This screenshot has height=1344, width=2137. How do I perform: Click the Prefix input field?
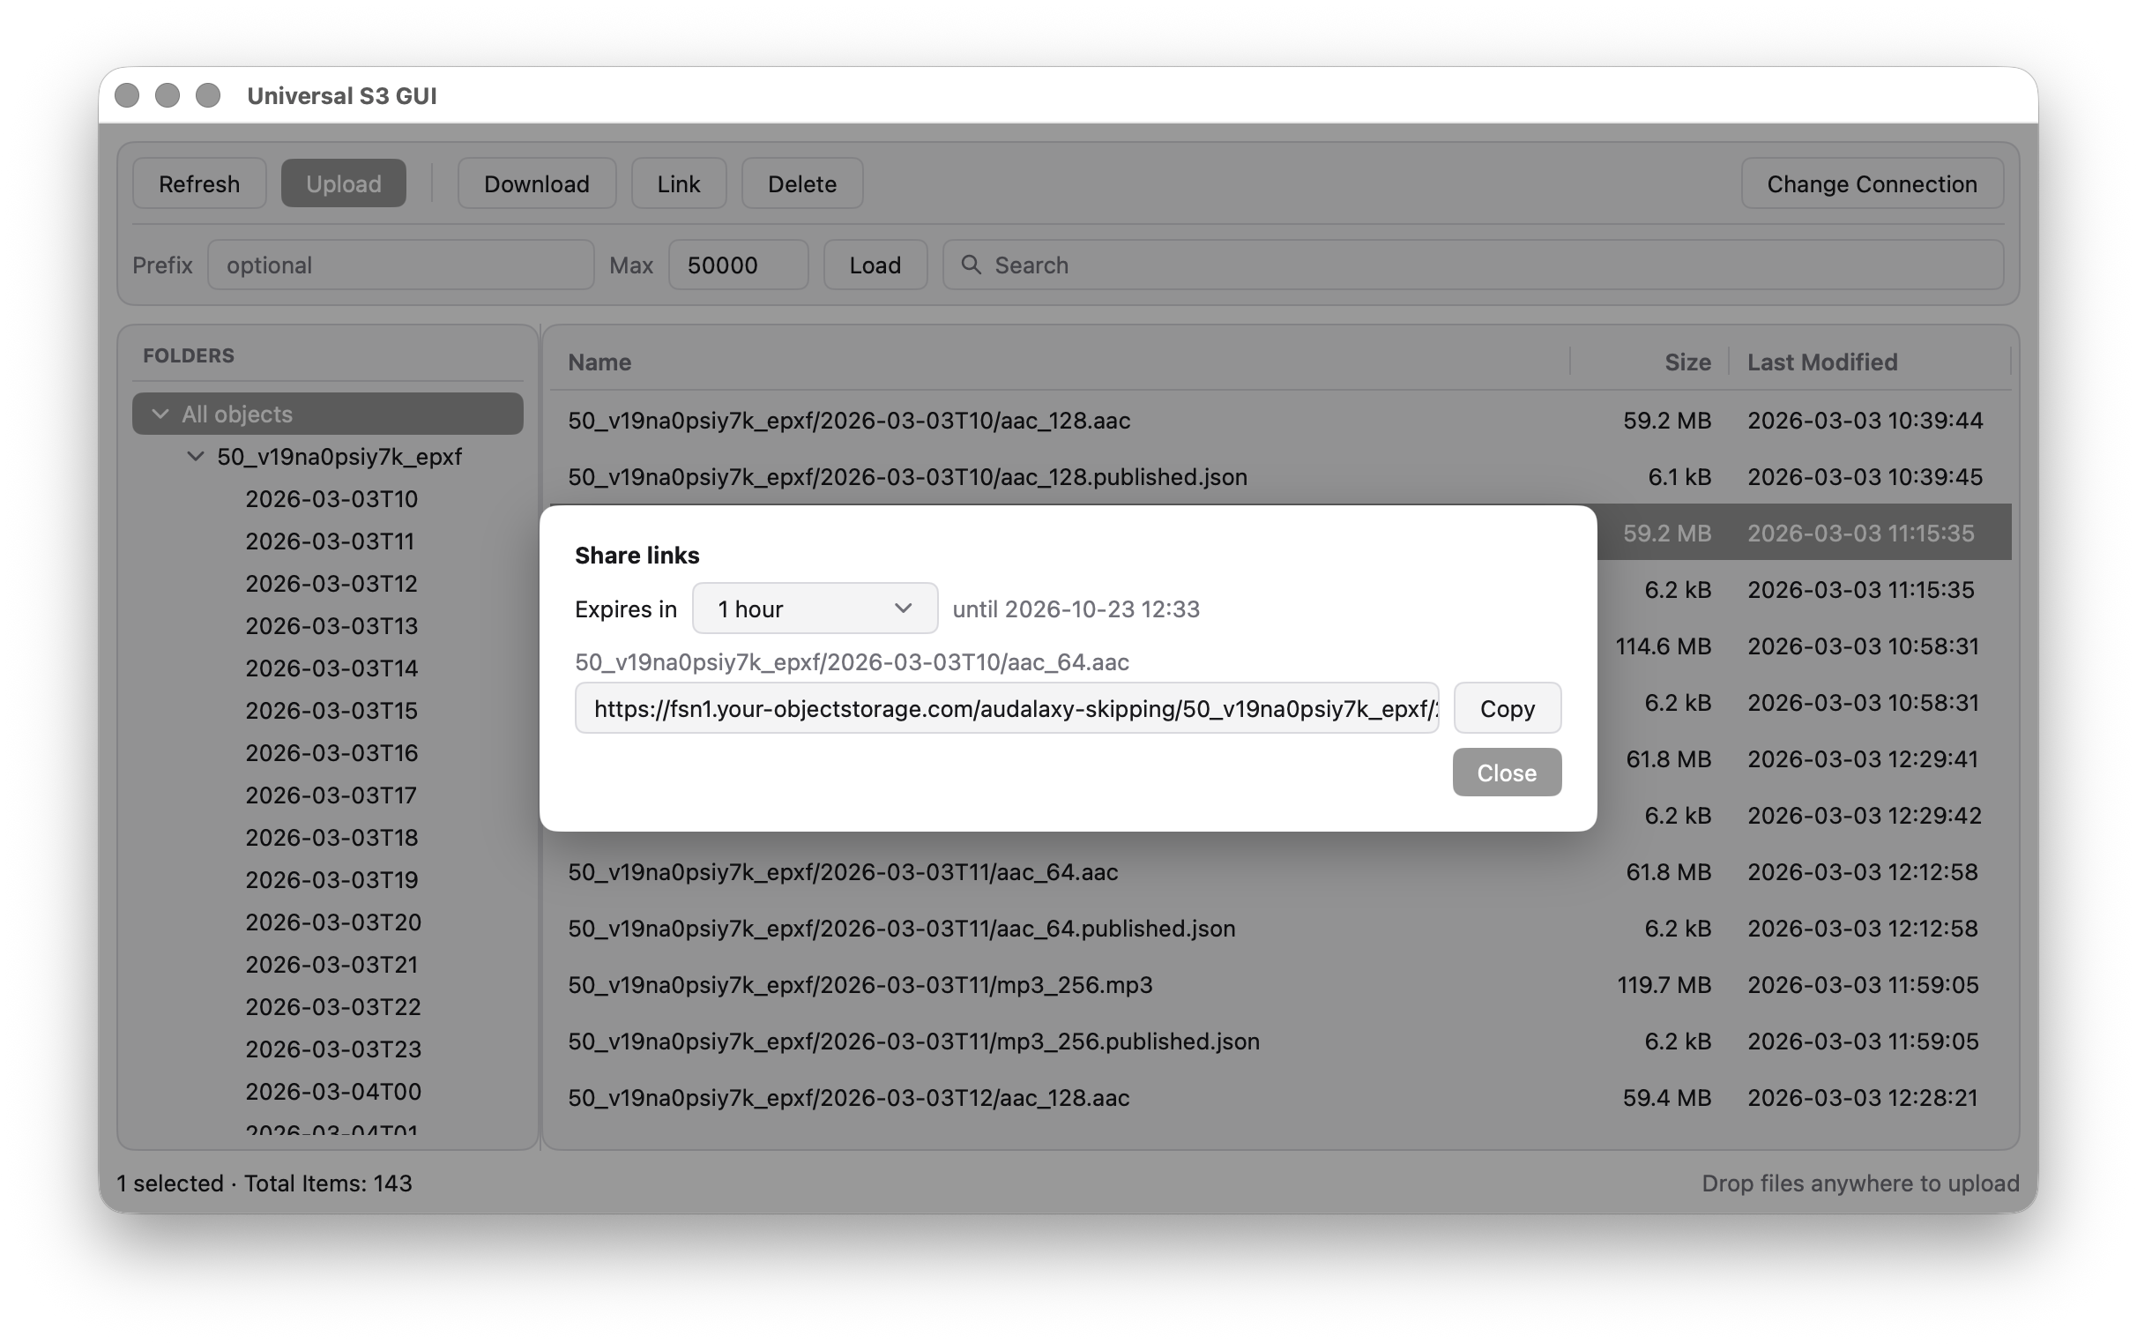[400, 265]
